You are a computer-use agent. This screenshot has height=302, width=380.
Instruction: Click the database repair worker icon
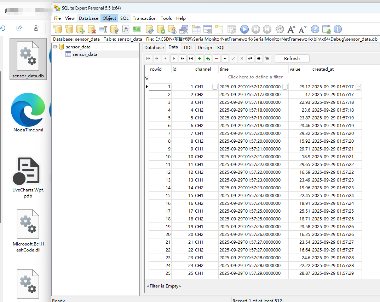click(x=172, y=29)
